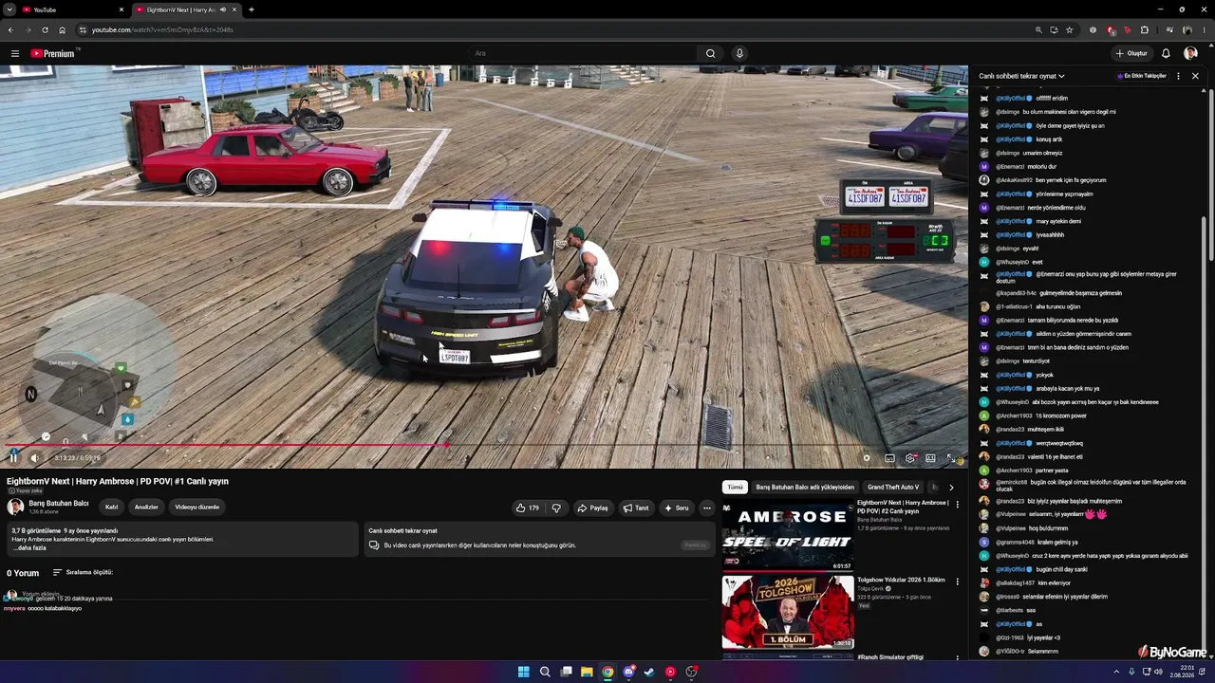
Task: Select the Tümü filter chip
Action: (x=735, y=488)
